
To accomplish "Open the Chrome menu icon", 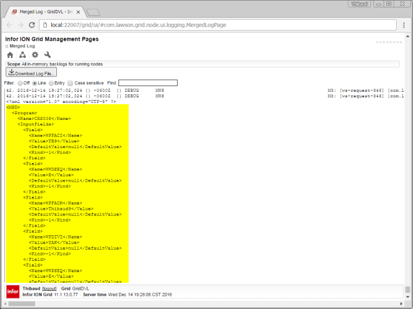I will click(x=403, y=25).
